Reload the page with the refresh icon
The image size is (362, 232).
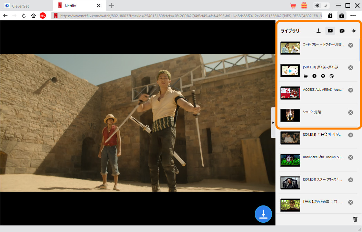tap(24, 16)
